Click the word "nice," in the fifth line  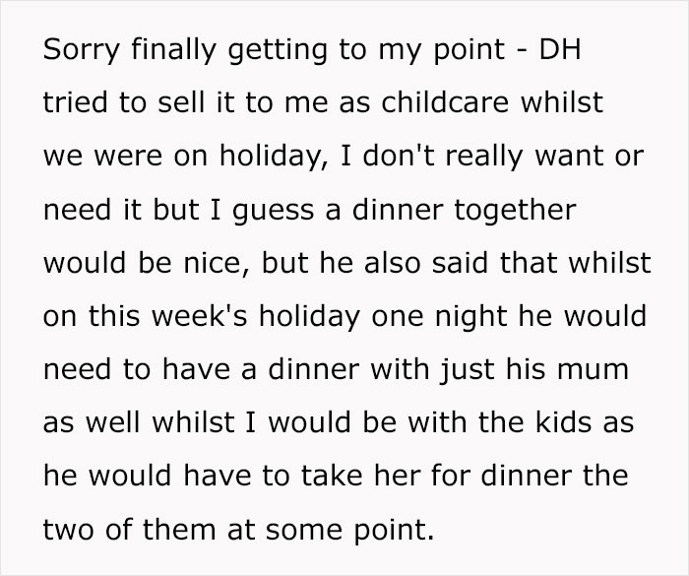(217, 263)
